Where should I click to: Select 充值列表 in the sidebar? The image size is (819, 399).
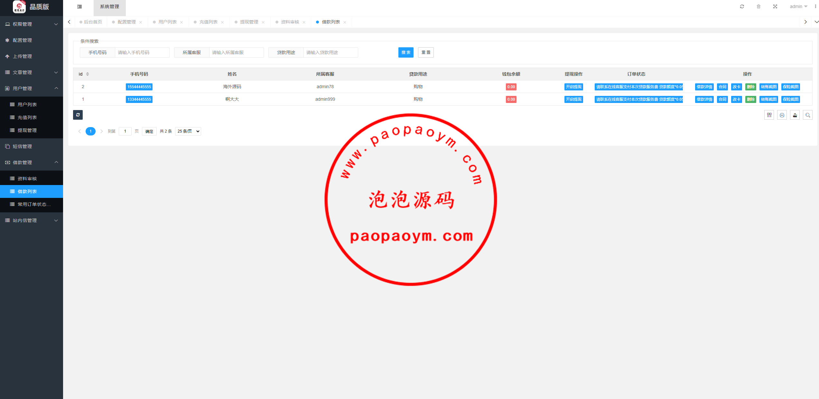click(27, 117)
